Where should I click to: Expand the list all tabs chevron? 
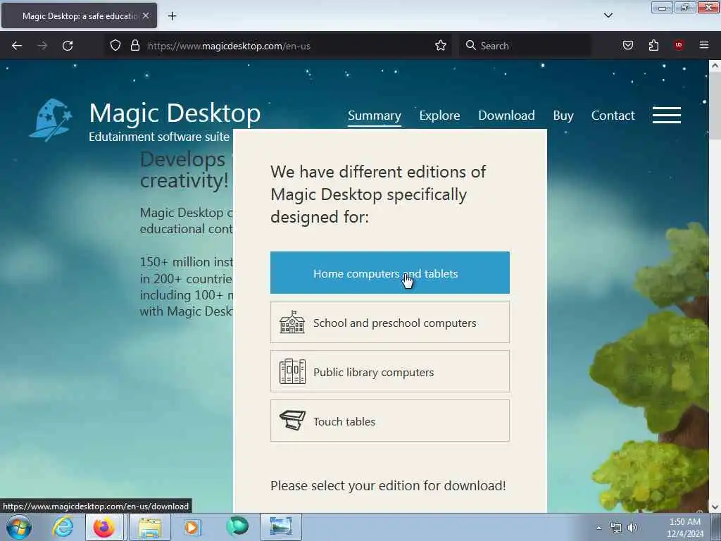tap(608, 15)
